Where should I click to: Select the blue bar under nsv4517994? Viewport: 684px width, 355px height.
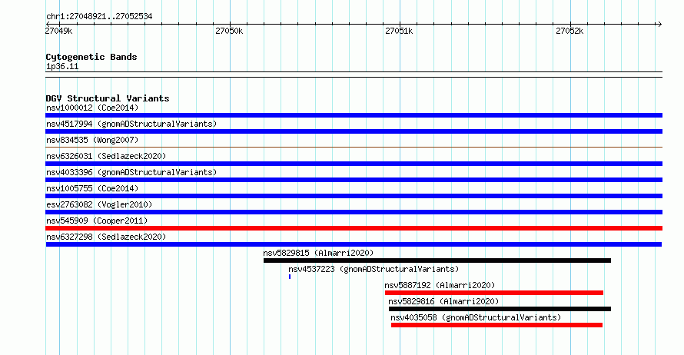pos(354,131)
